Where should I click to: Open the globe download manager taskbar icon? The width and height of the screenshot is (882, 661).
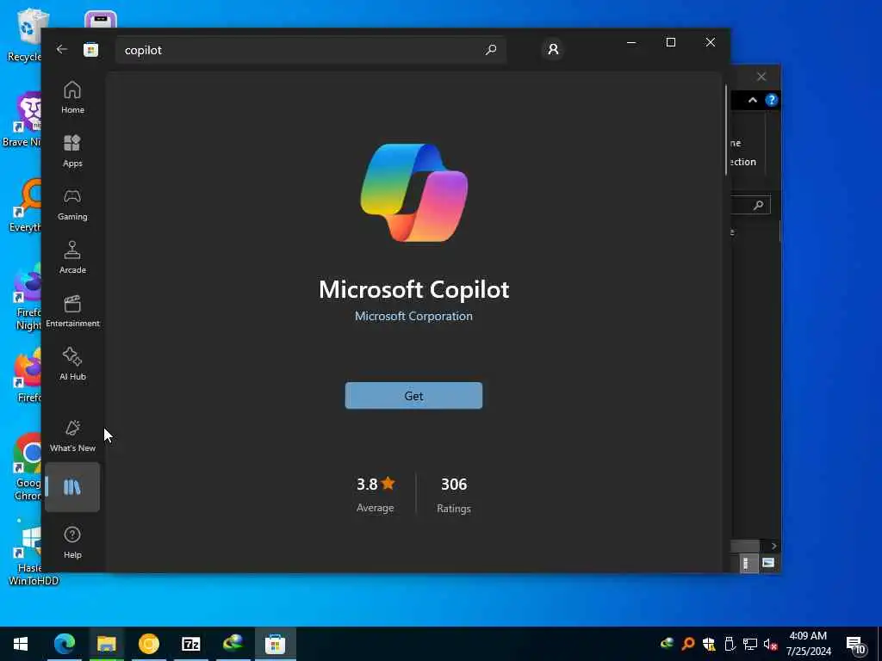[x=233, y=644]
